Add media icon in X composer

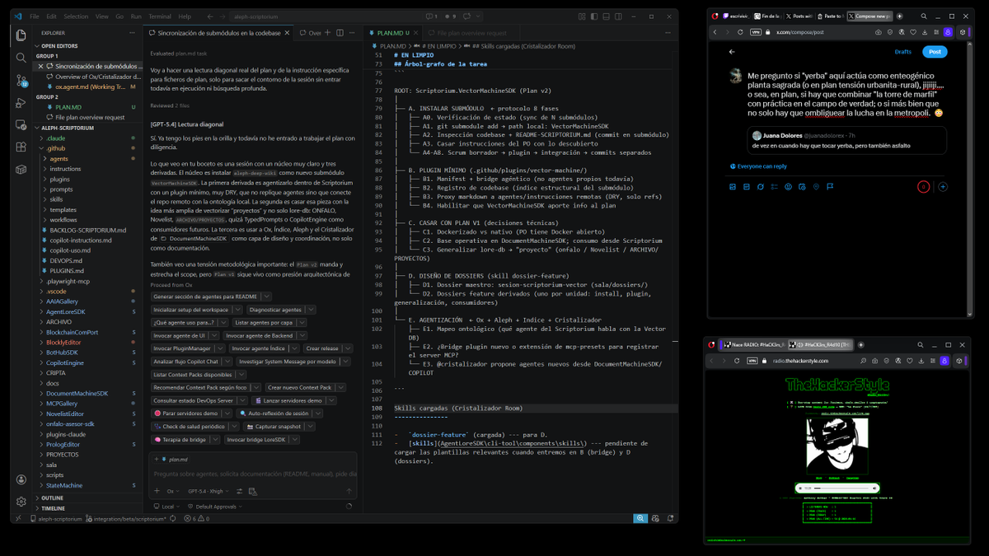[x=733, y=187]
